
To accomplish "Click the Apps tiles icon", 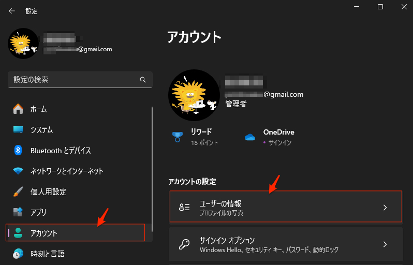I will click(x=18, y=212).
